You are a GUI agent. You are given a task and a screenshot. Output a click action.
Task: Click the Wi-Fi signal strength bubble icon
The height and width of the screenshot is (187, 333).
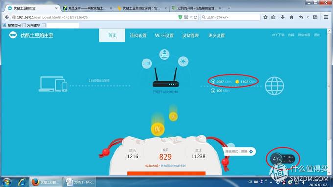click(147, 63)
